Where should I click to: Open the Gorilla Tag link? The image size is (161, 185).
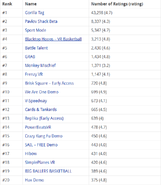click(x=35, y=13)
